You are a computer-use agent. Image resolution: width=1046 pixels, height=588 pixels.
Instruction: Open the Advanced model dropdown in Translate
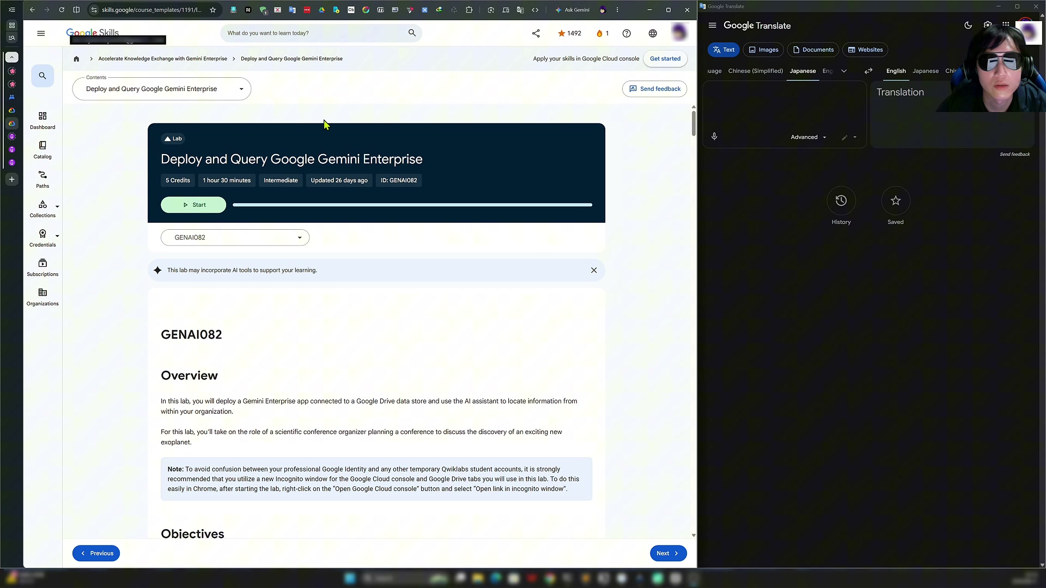[x=808, y=137]
